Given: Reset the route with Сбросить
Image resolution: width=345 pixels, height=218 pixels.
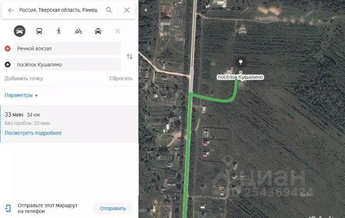Looking at the screenshot, I should pos(121,78).
